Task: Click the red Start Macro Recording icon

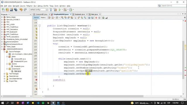Action: coord(96,17)
